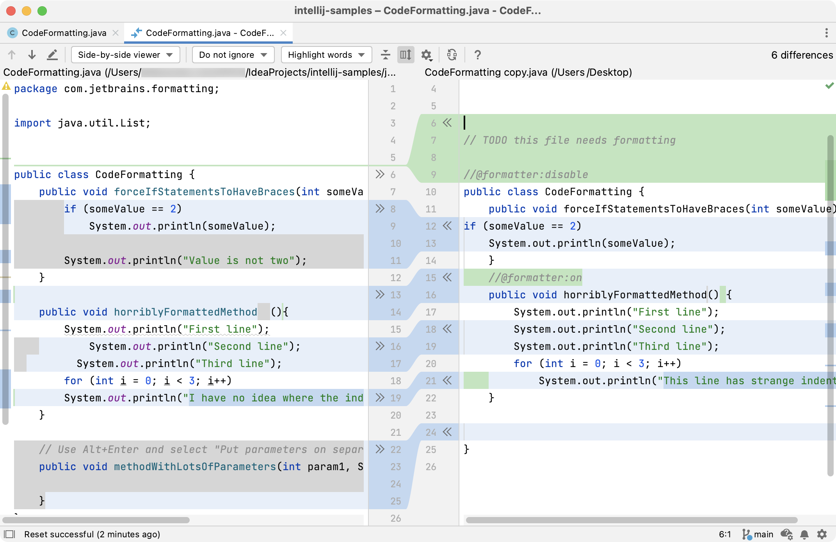Toggle the left panel down navigation button
This screenshot has width=836, height=542.
click(x=32, y=55)
